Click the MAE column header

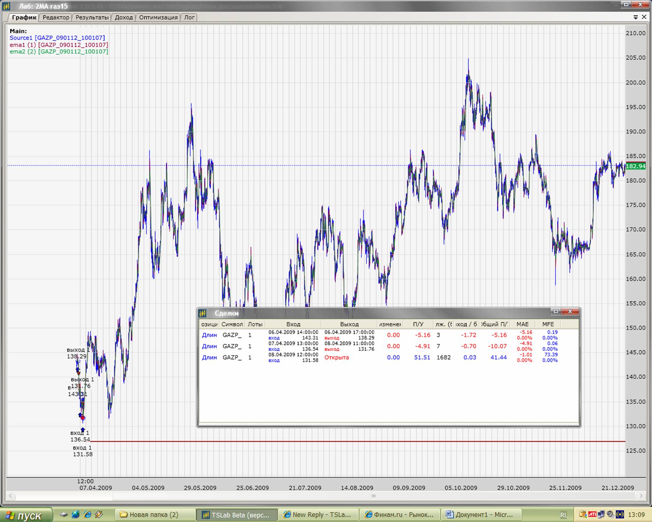(x=522, y=324)
